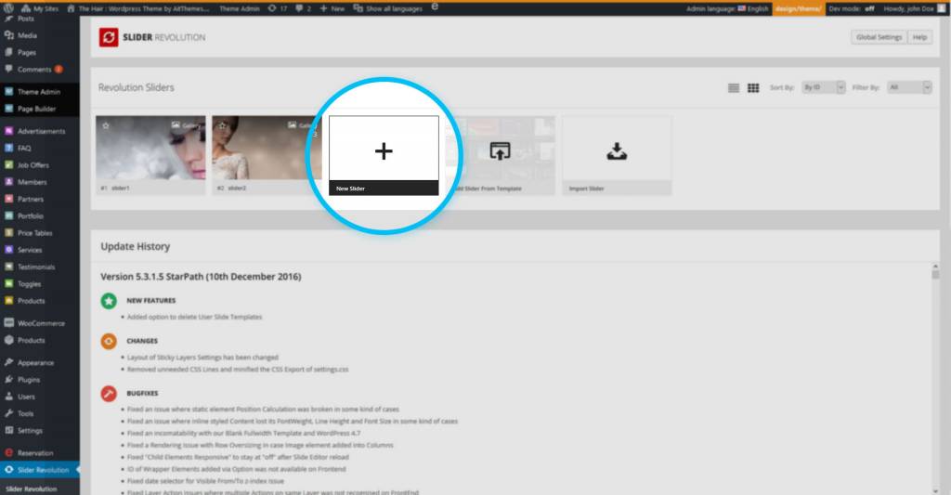
Task: Switch sliders to grid view
Action: point(753,88)
